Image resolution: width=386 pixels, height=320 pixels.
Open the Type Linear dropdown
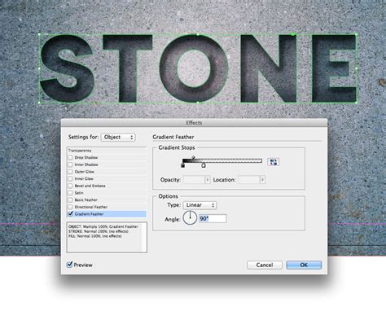(x=200, y=205)
